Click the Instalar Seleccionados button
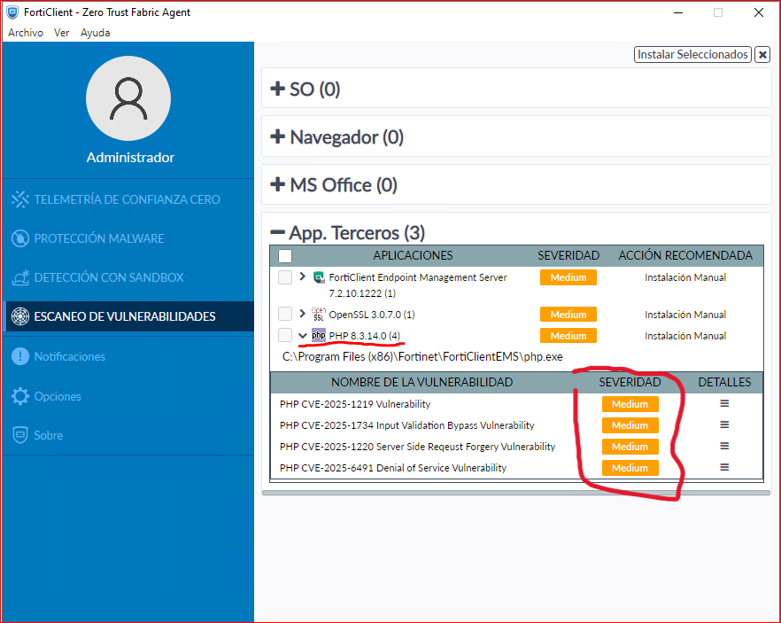The height and width of the screenshot is (623, 781). click(692, 54)
